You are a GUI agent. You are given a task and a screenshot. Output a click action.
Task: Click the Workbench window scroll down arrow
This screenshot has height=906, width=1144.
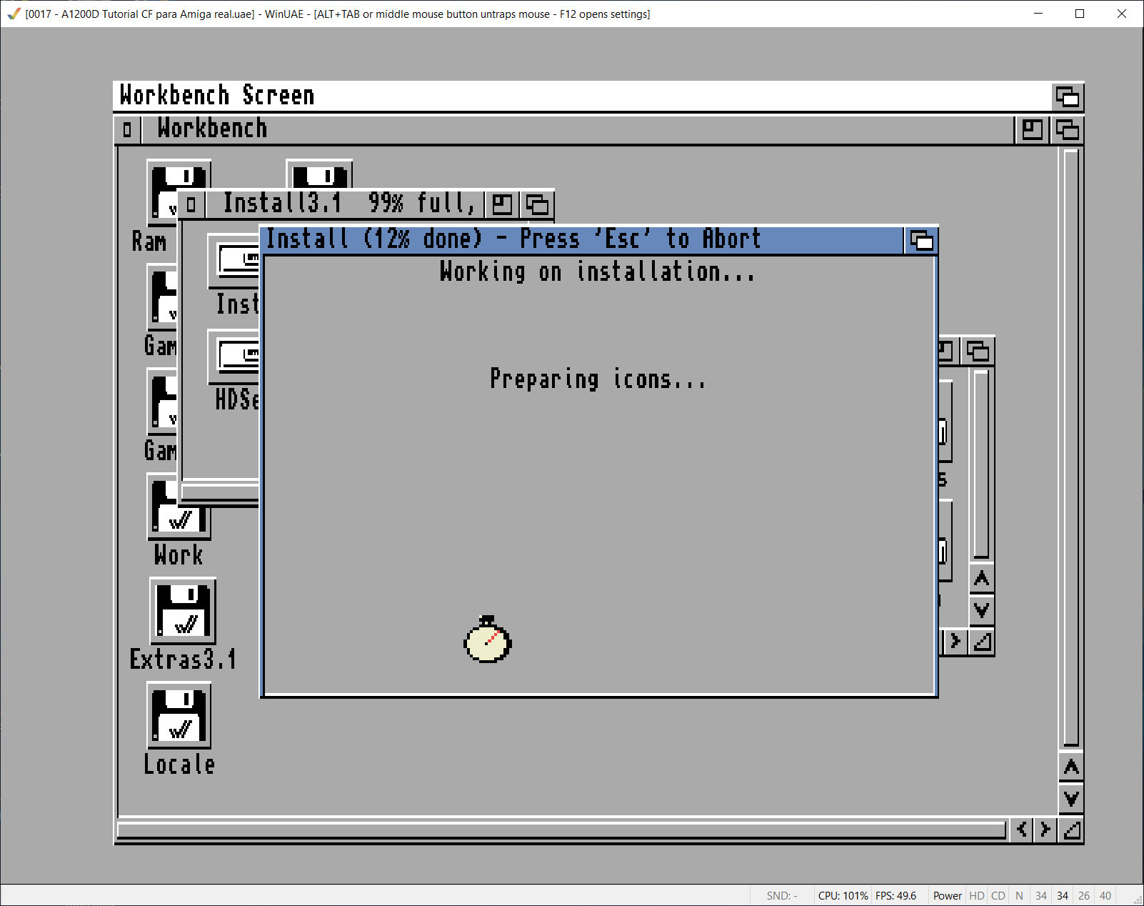coord(1071,799)
